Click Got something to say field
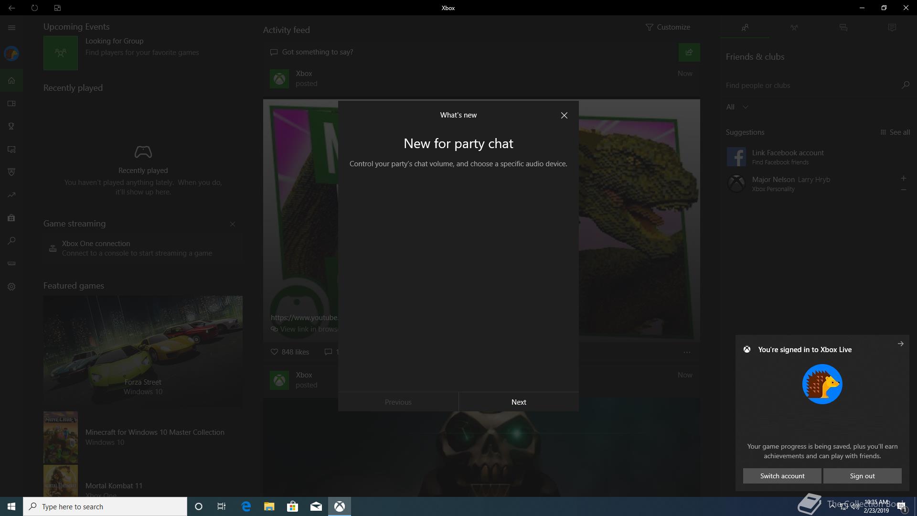 (470, 52)
